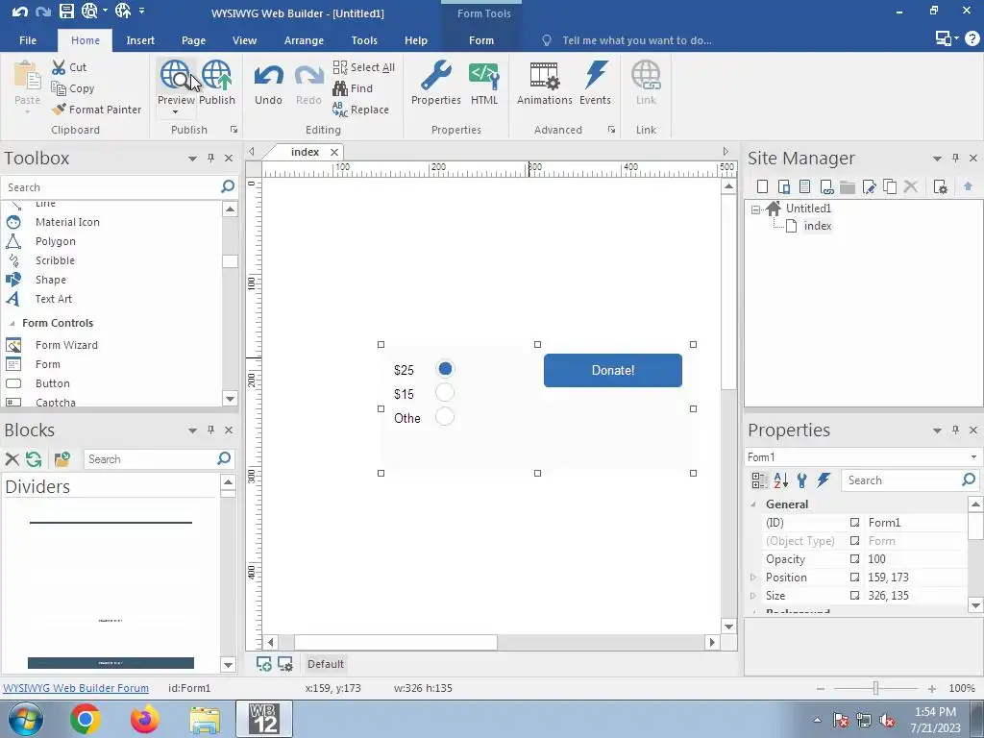Click the manage breakpoints gear icon below the canvas

tap(284, 664)
